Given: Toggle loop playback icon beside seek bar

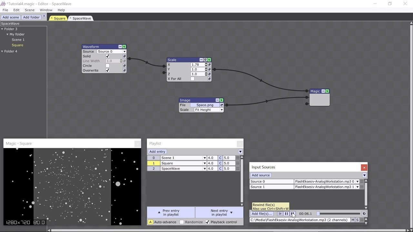Looking at the screenshot, I should click(x=364, y=214).
